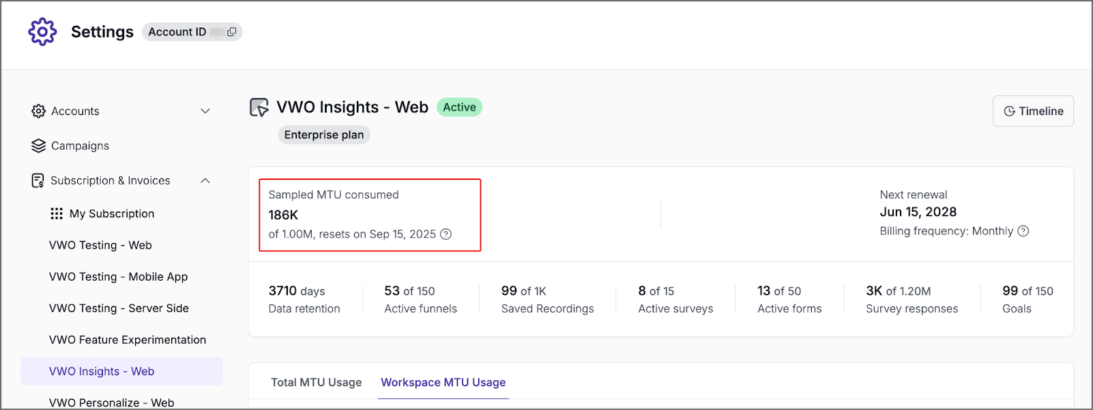The width and height of the screenshot is (1093, 410).
Task: Click '8 of 15' active surveys value
Action: [x=656, y=291]
